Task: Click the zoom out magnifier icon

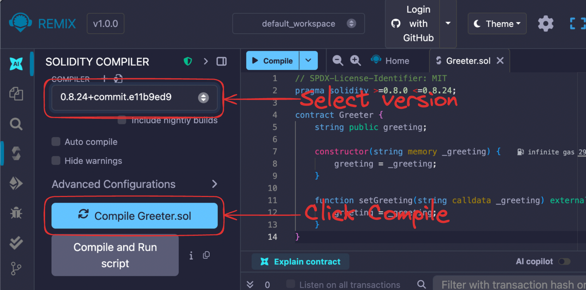Action: 337,61
